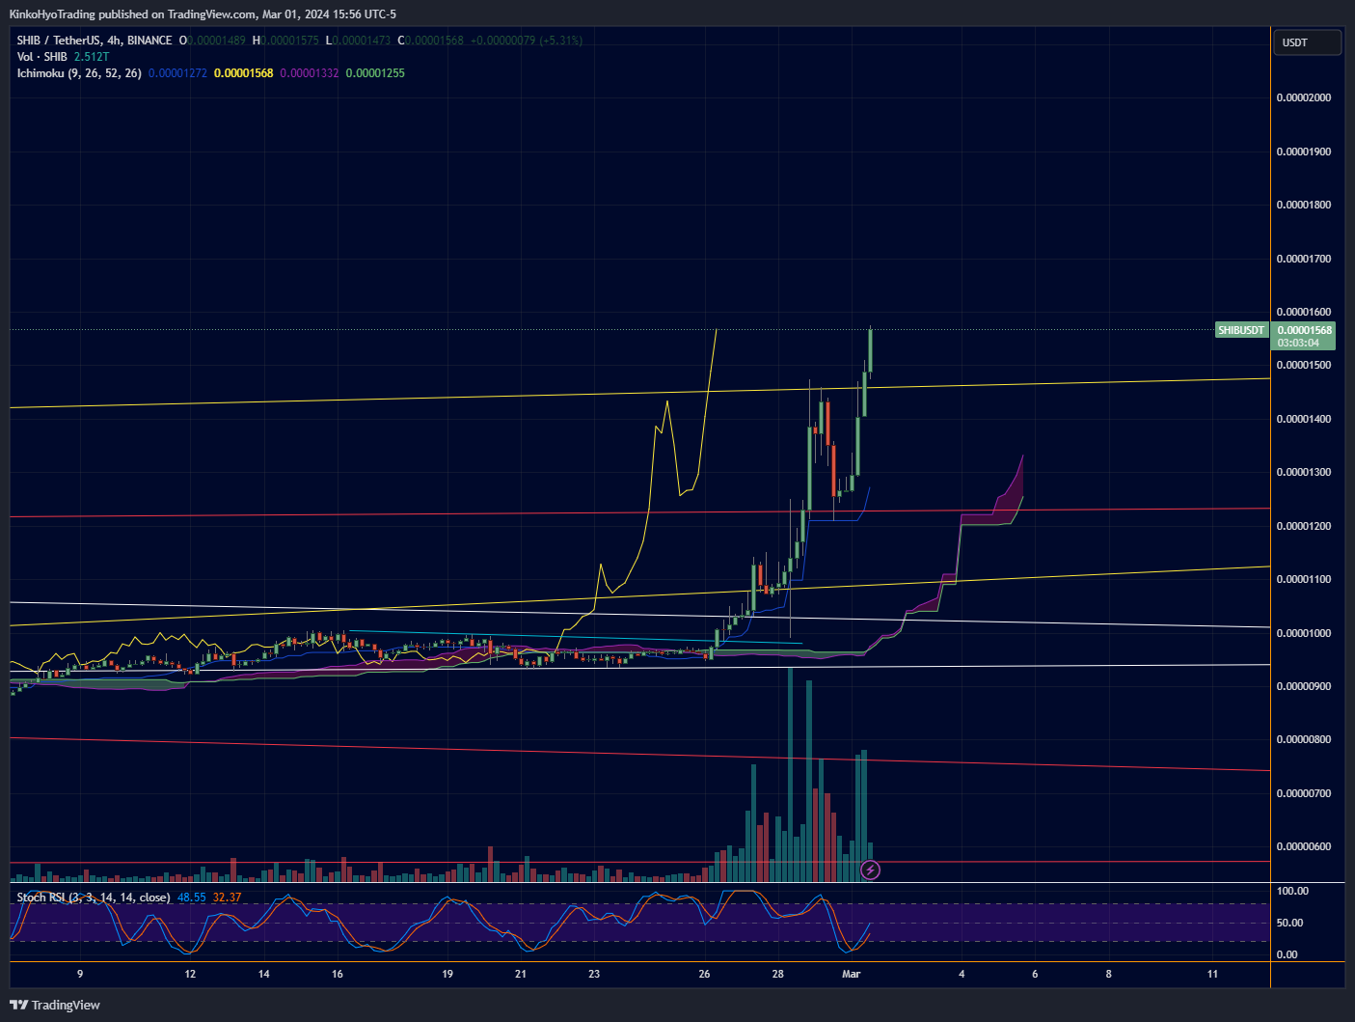Click the '28' label on the date axis
Image resolution: width=1355 pixels, height=1022 pixels.
(x=777, y=974)
